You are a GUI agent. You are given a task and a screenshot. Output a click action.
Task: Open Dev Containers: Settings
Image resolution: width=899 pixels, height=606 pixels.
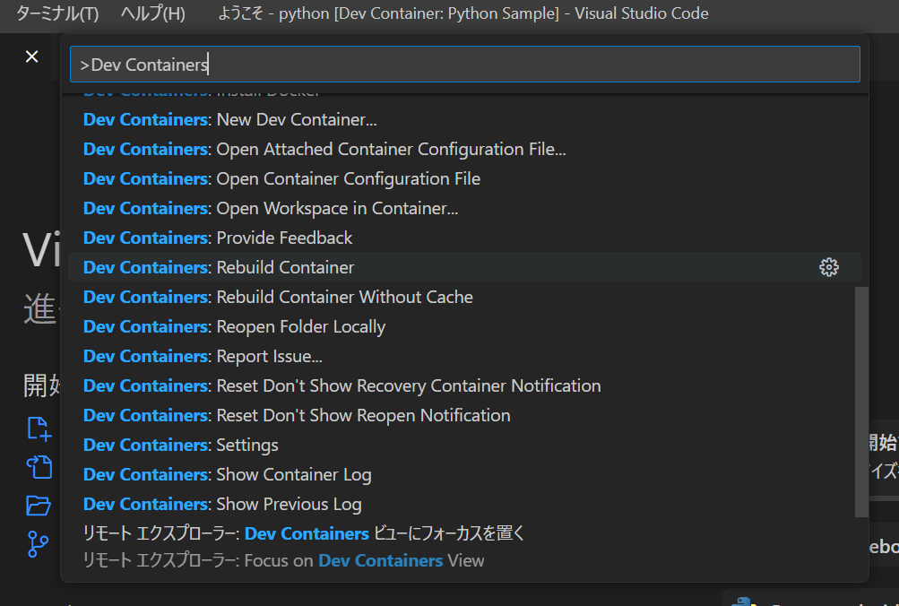point(464,445)
